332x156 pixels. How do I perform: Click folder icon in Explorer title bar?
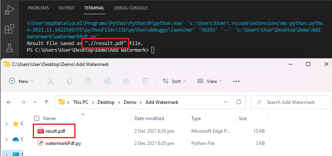point(7,64)
